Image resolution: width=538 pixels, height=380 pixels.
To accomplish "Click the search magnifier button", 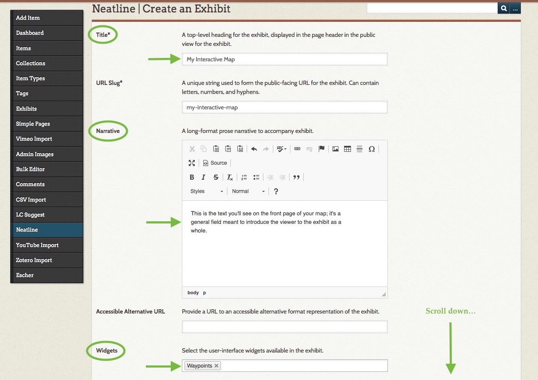I will (503, 8).
